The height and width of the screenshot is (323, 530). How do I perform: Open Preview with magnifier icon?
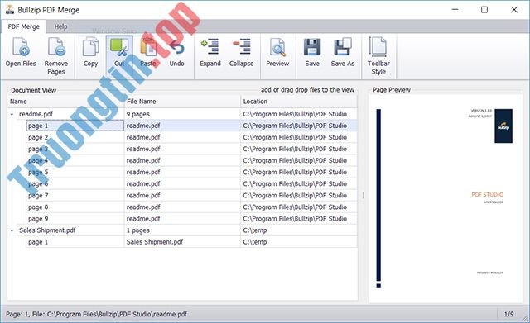pos(277,47)
